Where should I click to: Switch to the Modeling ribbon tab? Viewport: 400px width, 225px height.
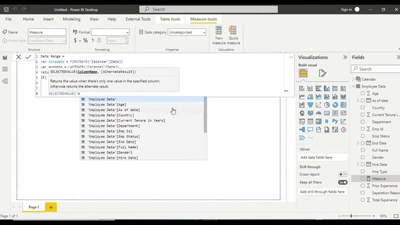click(71, 19)
